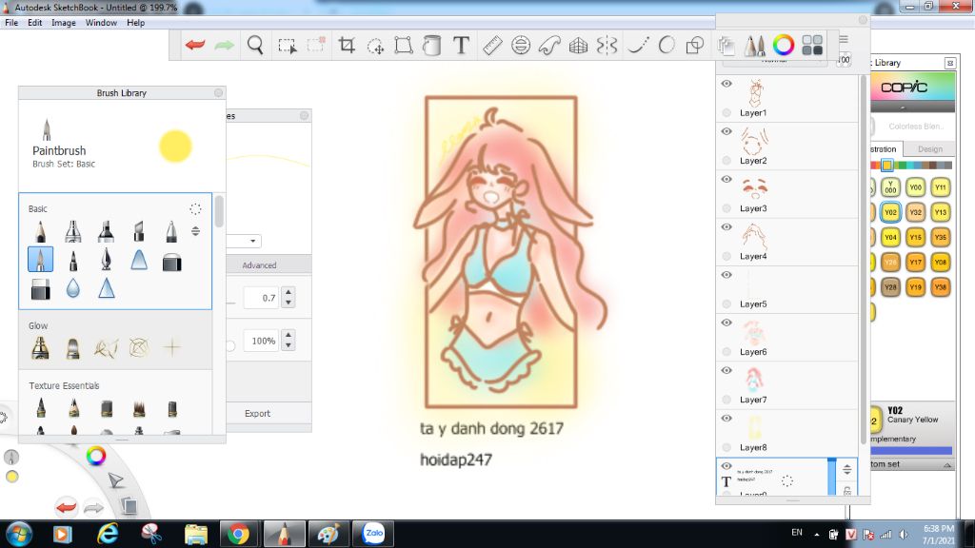Activate the Ellipse guide tool
Image resolution: width=975 pixels, height=548 pixels.
click(521, 46)
